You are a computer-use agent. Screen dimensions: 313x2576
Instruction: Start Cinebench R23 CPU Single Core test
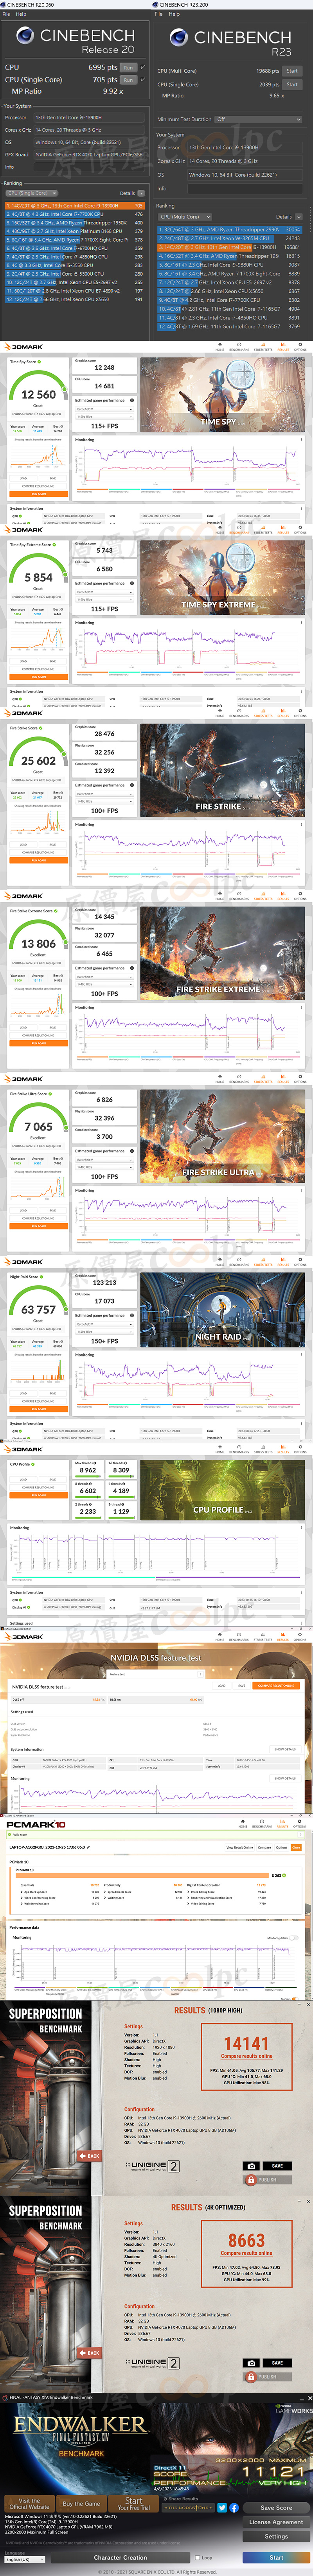pos(292,84)
